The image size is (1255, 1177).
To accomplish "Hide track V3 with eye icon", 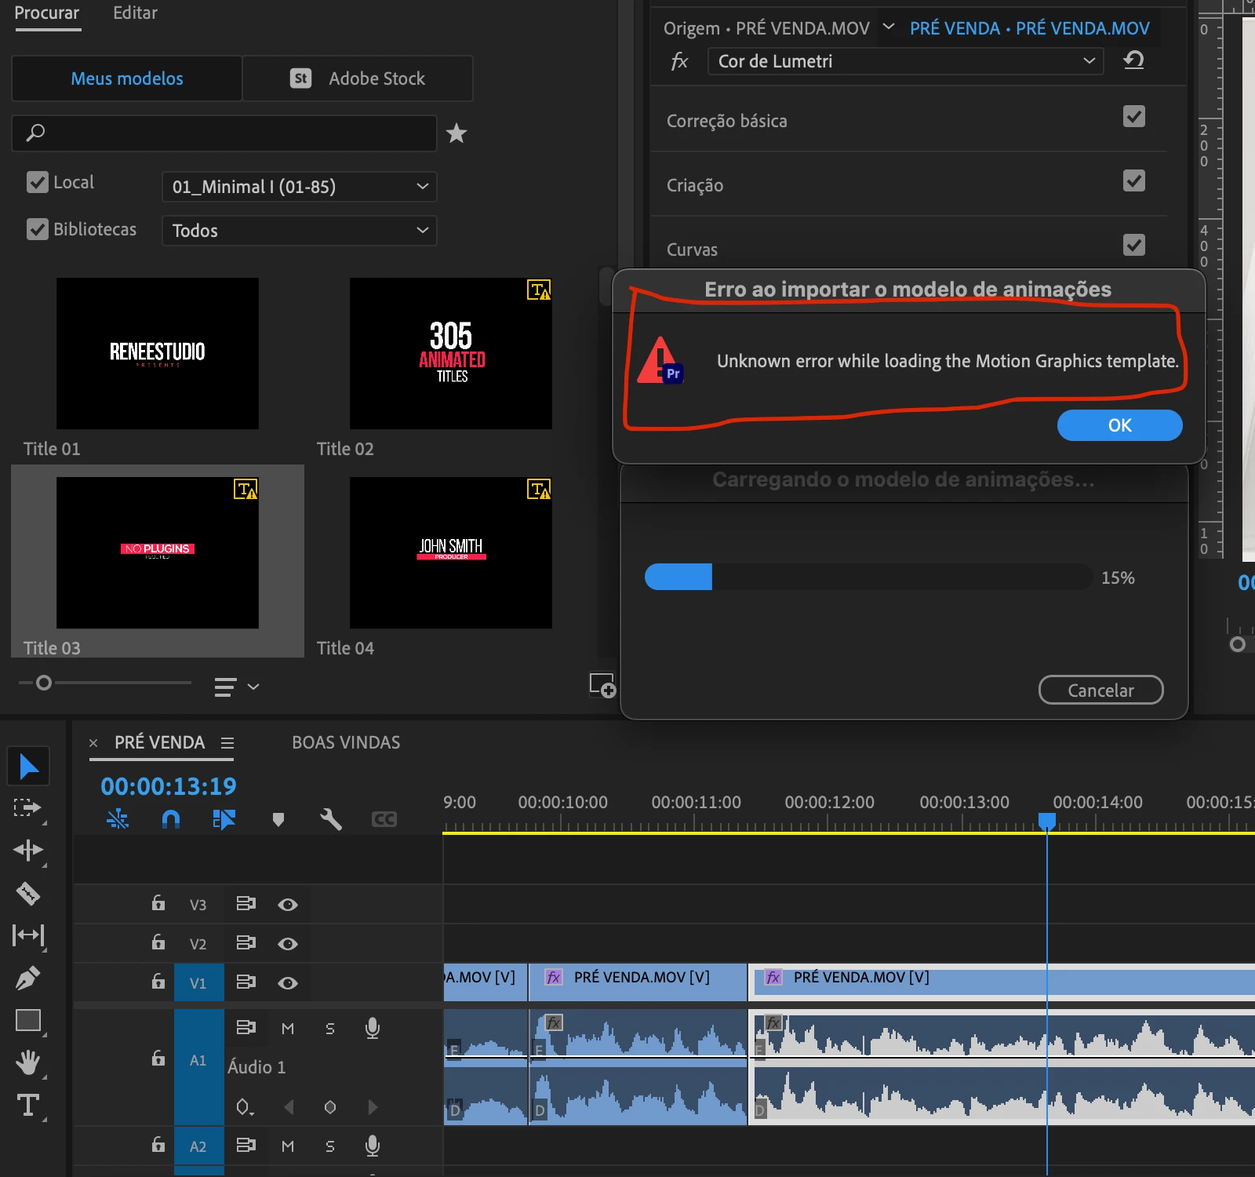I will click(288, 905).
